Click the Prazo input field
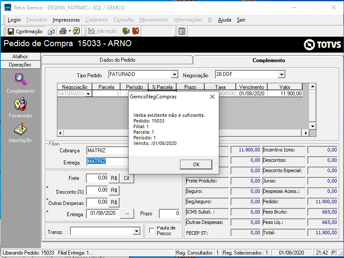Image resolution: width=344 pixels, height=258 pixels. [169, 214]
